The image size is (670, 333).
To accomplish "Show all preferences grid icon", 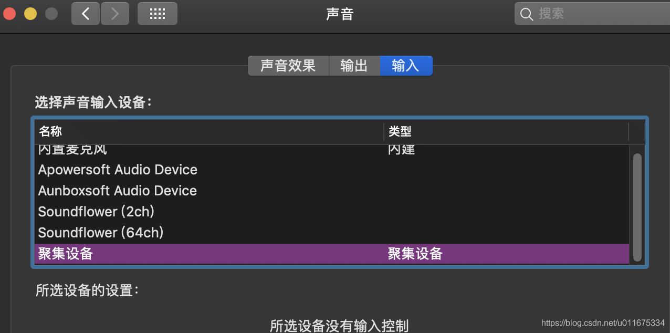I will [x=157, y=14].
